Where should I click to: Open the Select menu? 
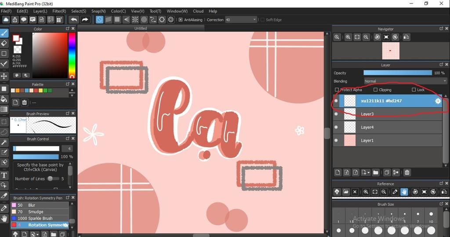coord(79,11)
